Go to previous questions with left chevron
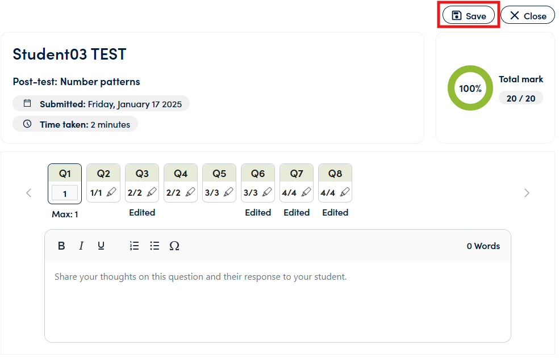559x358 pixels. pyautogui.click(x=29, y=193)
